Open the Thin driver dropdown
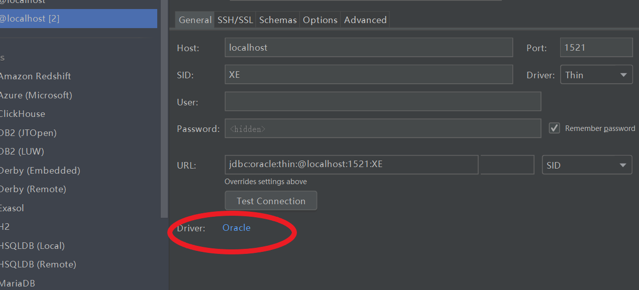The height and width of the screenshot is (290, 639). [x=596, y=74]
